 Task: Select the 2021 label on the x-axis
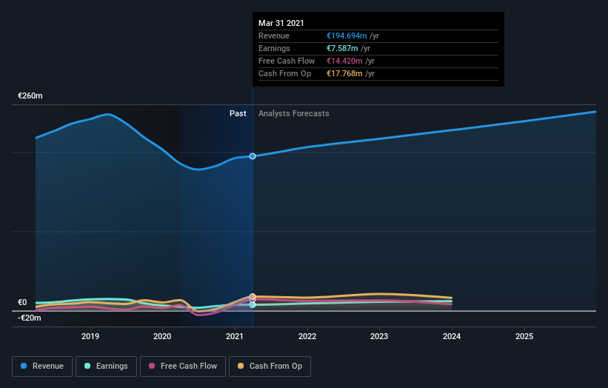click(x=235, y=336)
